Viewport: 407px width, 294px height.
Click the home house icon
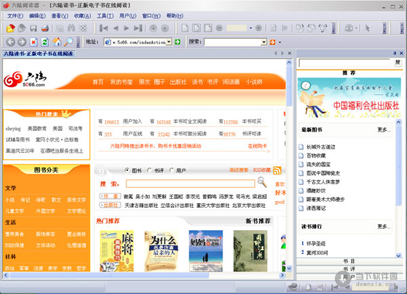pyautogui.click(x=57, y=42)
